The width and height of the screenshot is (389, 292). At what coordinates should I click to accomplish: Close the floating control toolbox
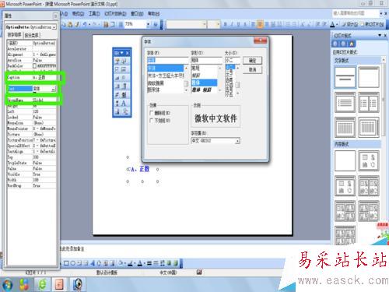coord(128,53)
